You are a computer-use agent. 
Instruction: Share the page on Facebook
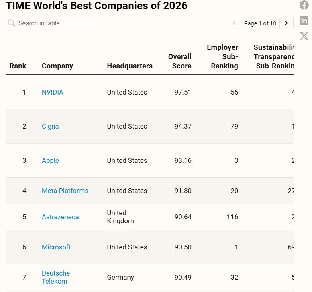click(304, 5)
